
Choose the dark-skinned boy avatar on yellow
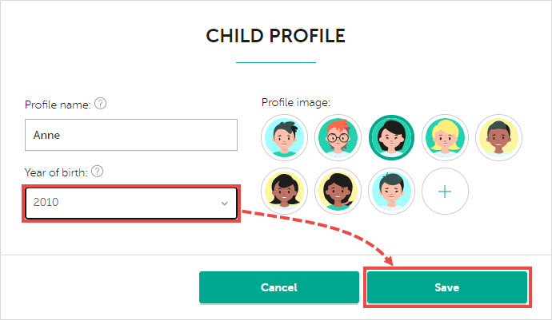click(498, 138)
